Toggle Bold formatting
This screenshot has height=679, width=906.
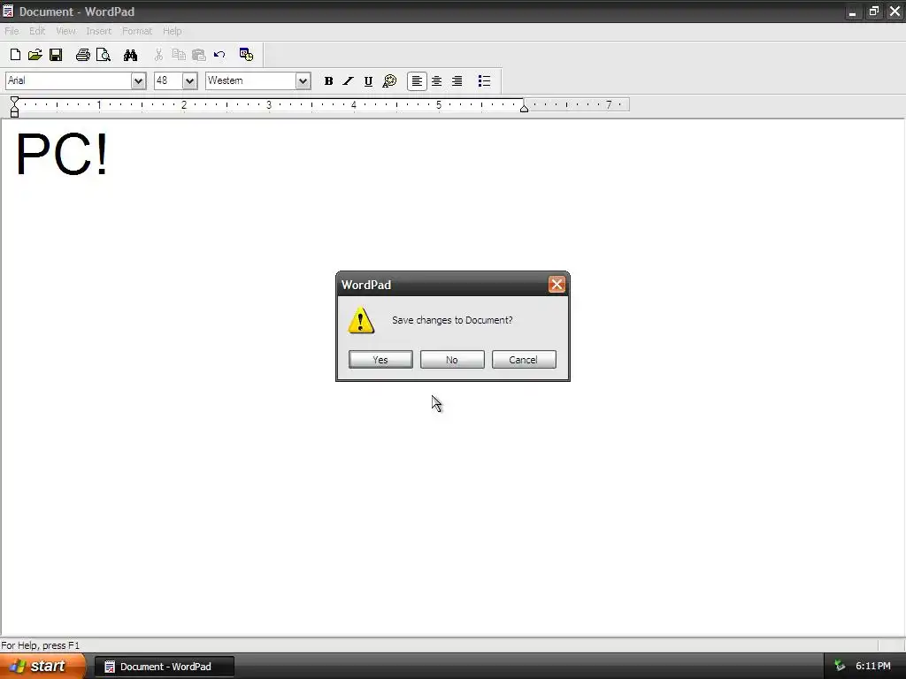328,80
